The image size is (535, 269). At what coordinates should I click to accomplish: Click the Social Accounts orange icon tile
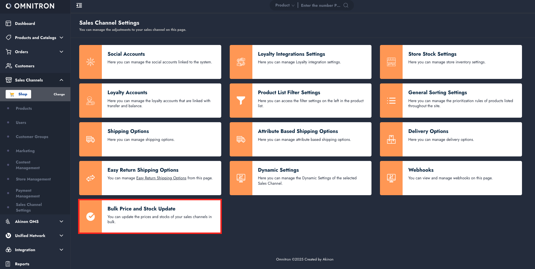[x=91, y=62]
